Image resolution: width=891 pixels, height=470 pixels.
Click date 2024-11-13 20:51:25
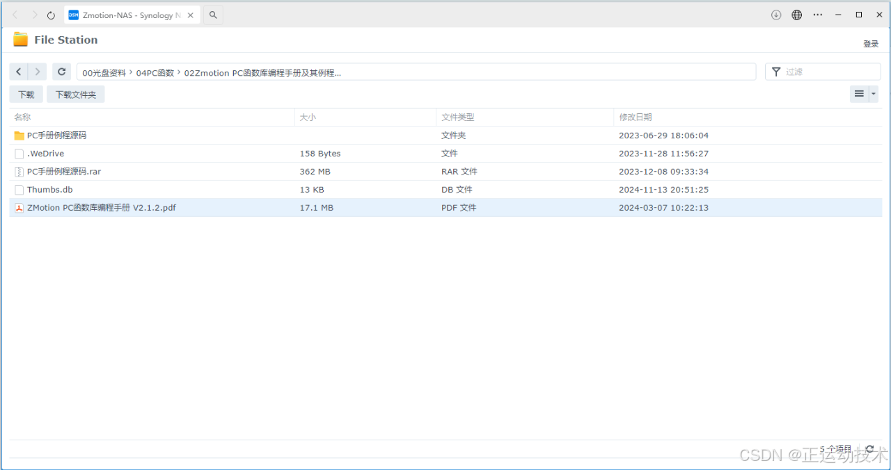tap(664, 190)
